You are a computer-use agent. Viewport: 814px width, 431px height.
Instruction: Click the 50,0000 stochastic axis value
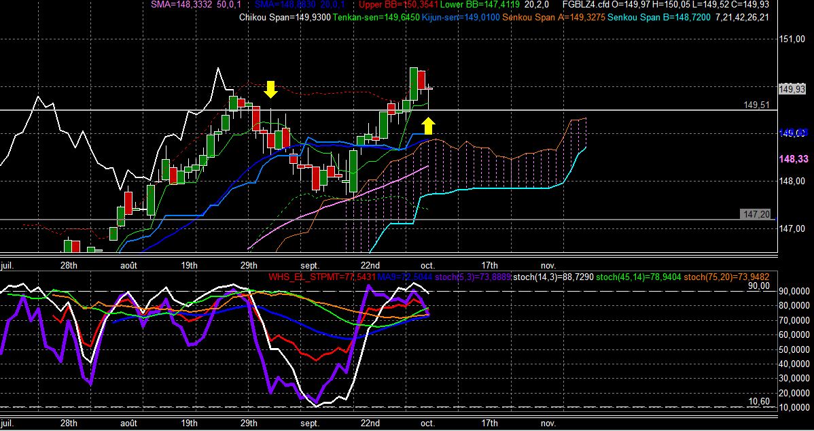[794, 349]
